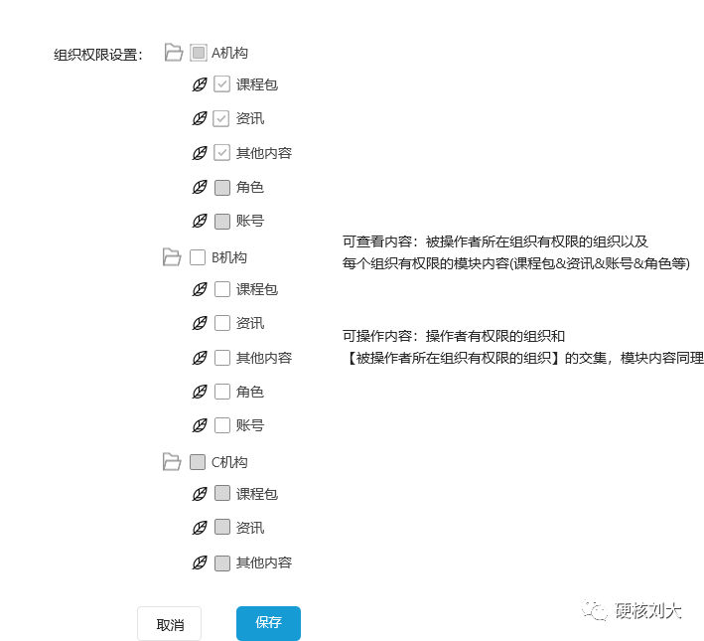Toggle the A机构 partially selected checkbox

[198, 53]
